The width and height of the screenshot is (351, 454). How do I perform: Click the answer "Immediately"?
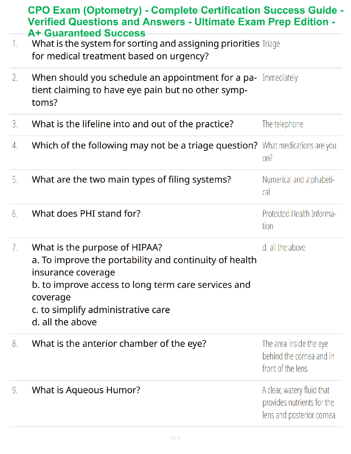pos(280,78)
